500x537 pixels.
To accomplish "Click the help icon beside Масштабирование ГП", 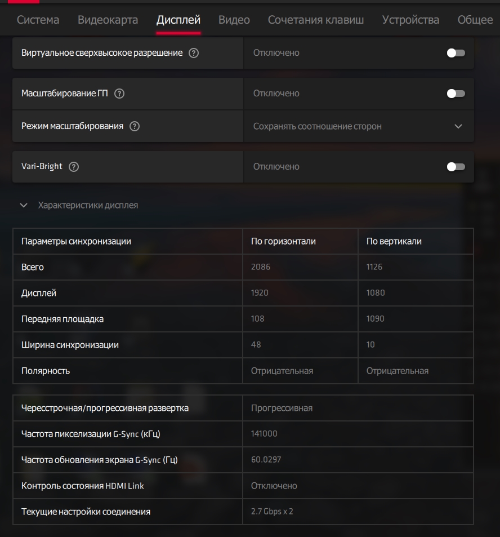I will [x=119, y=94].
